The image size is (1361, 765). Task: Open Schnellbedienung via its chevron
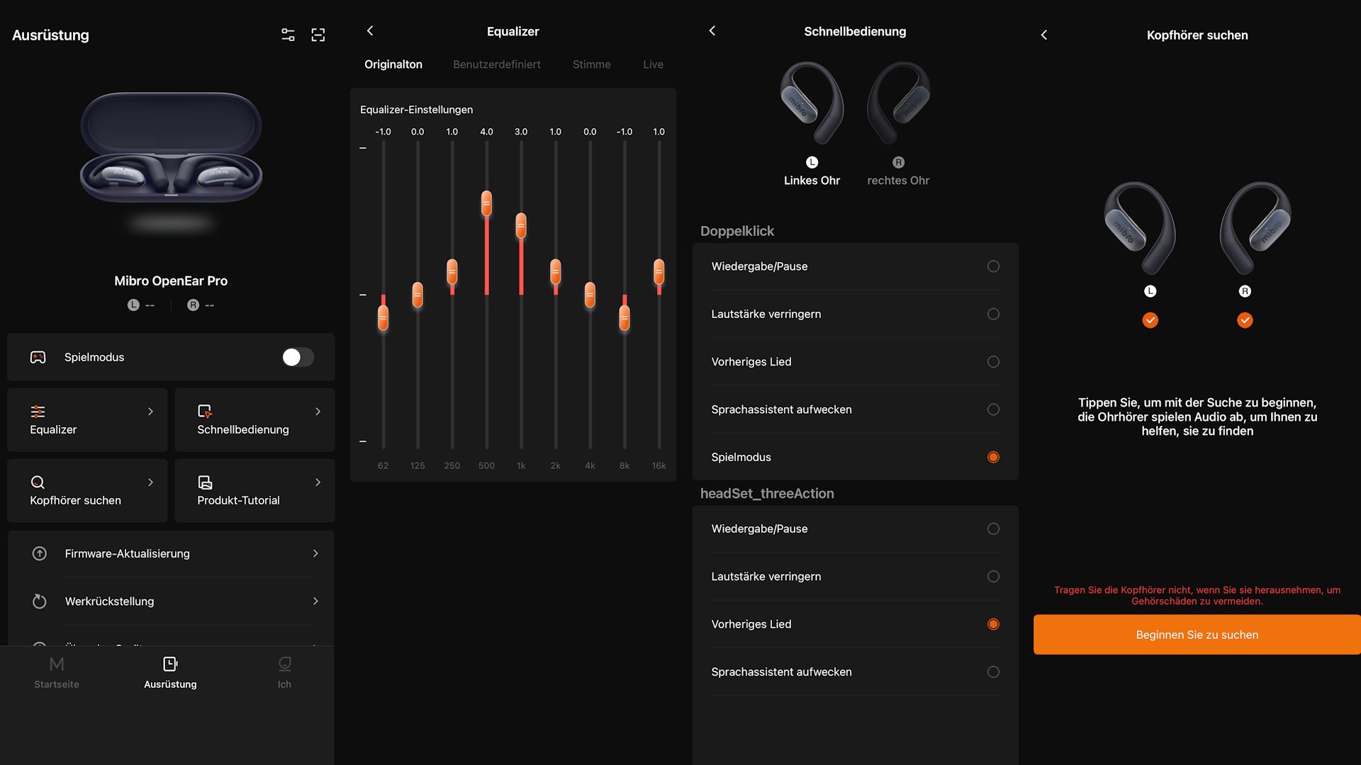click(x=317, y=411)
